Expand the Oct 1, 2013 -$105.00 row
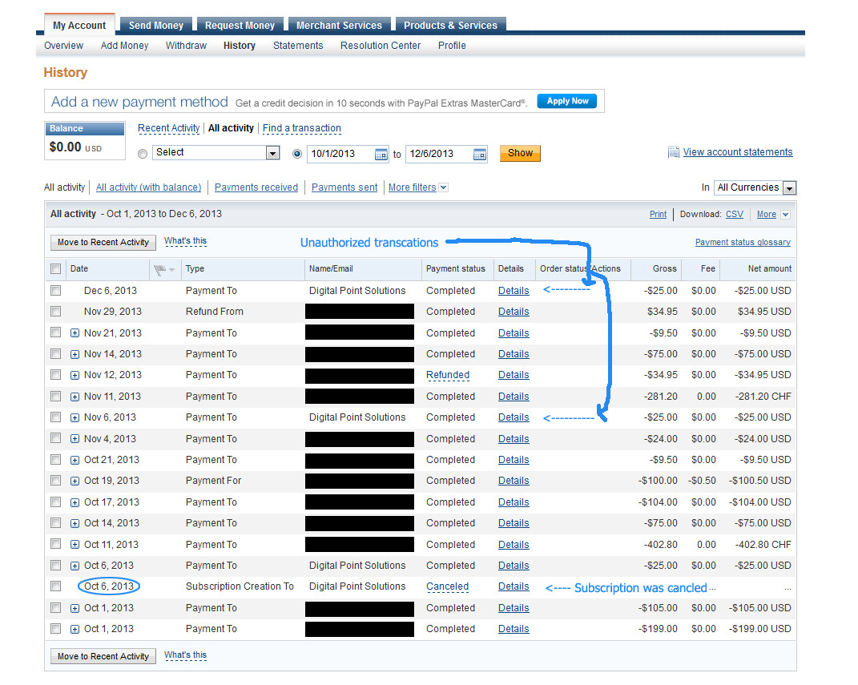 pyautogui.click(x=75, y=608)
